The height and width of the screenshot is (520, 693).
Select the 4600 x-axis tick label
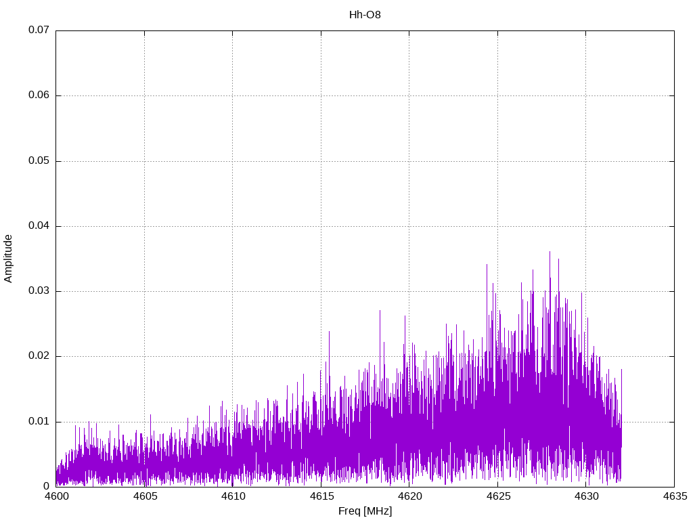coord(55,497)
